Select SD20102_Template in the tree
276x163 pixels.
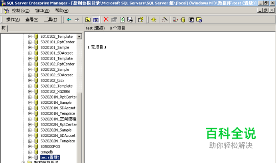(x=57, y=86)
